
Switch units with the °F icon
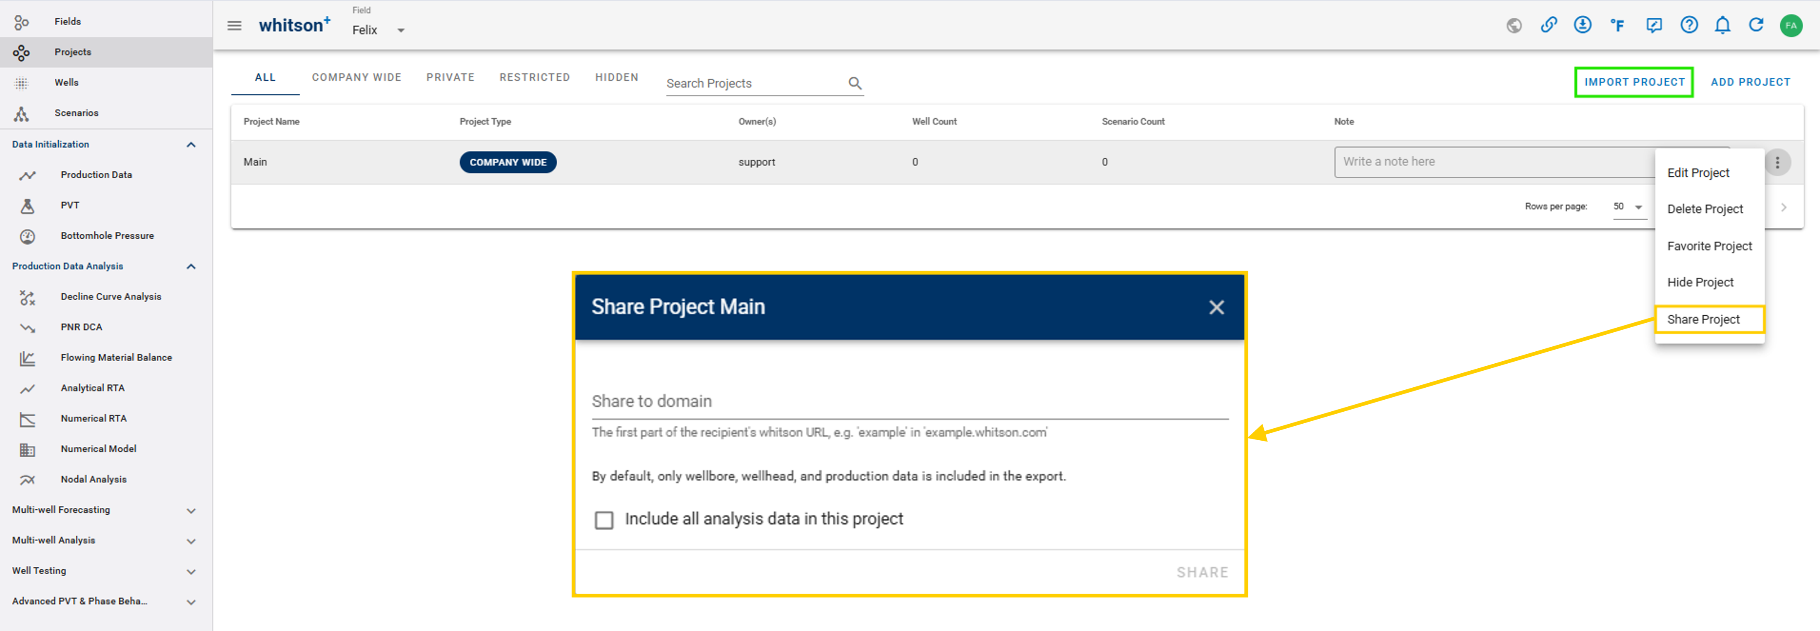click(1617, 25)
